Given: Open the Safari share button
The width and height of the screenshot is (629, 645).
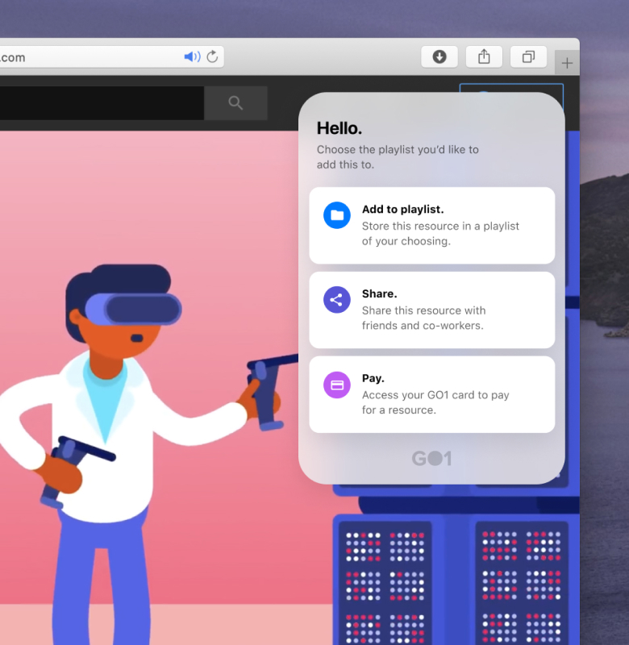Looking at the screenshot, I should click(484, 56).
